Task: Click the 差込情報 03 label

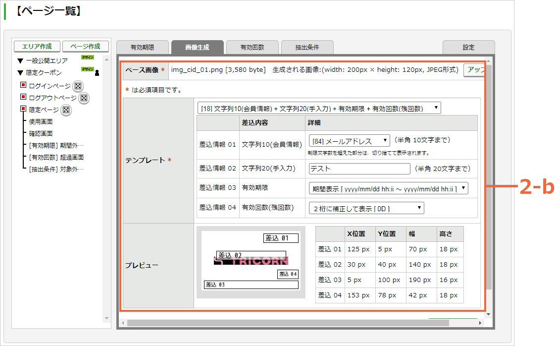Action: click(218, 187)
